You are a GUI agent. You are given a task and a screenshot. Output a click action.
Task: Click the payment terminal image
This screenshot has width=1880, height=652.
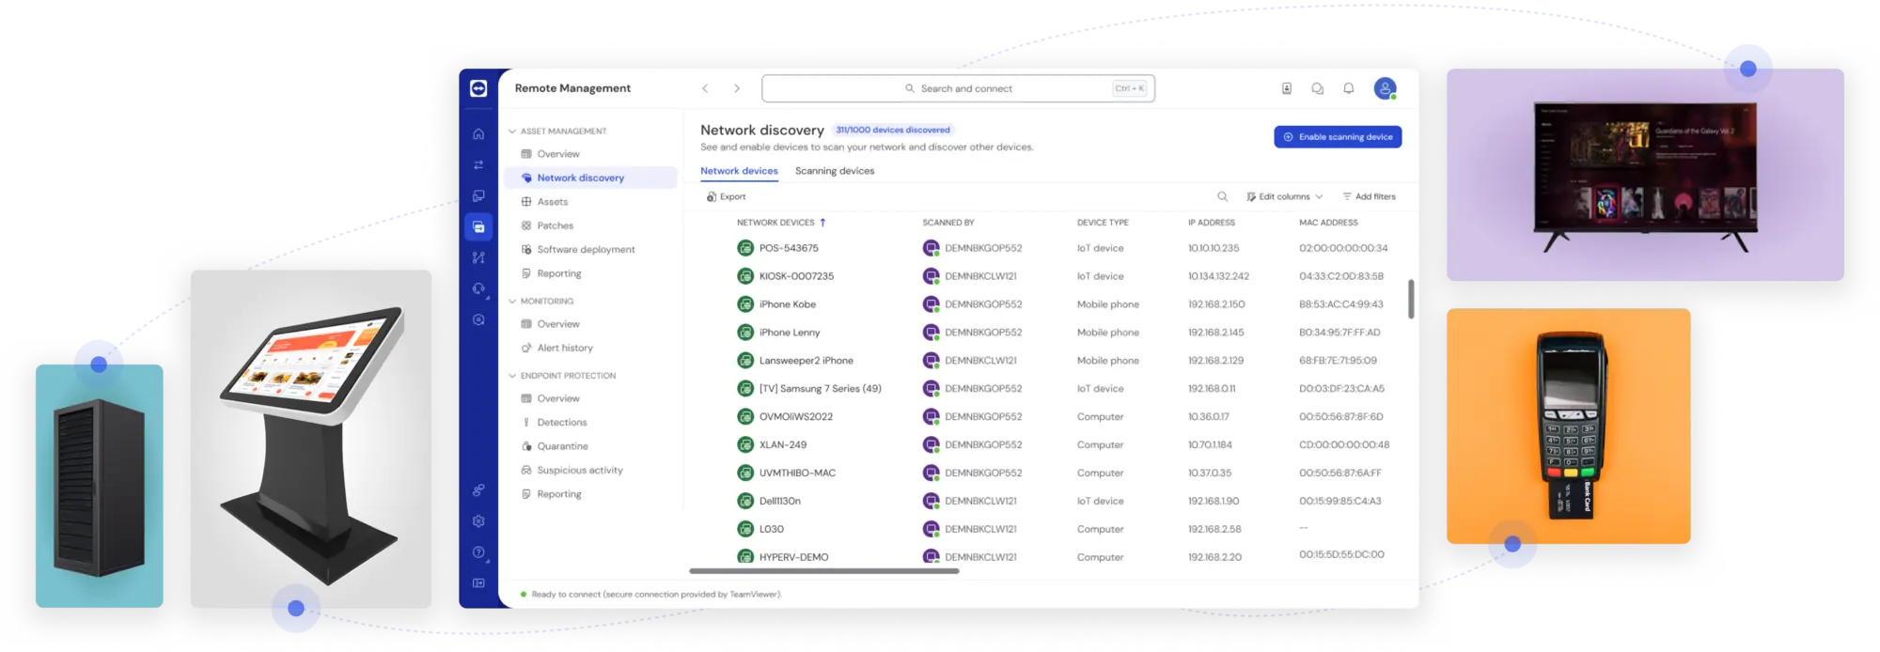coord(1568,427)
